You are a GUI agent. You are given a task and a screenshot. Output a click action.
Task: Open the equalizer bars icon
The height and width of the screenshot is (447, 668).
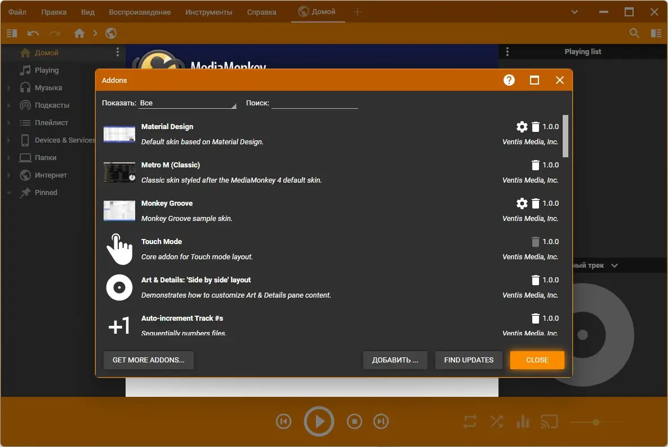coord(523,422)
